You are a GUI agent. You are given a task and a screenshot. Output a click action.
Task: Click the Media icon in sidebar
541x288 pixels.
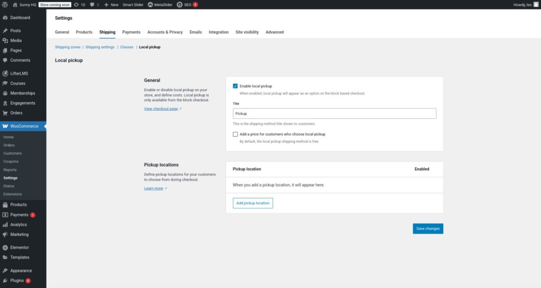point(5,40)
